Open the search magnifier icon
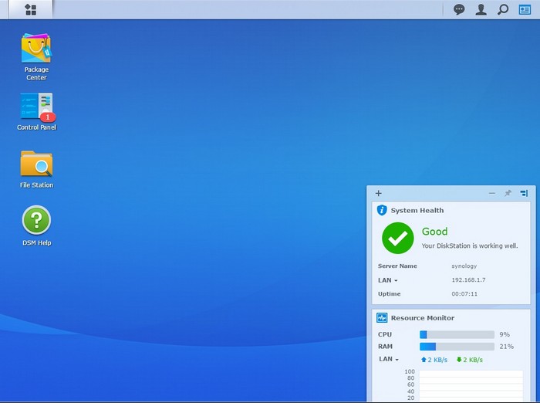 [503, 9]
